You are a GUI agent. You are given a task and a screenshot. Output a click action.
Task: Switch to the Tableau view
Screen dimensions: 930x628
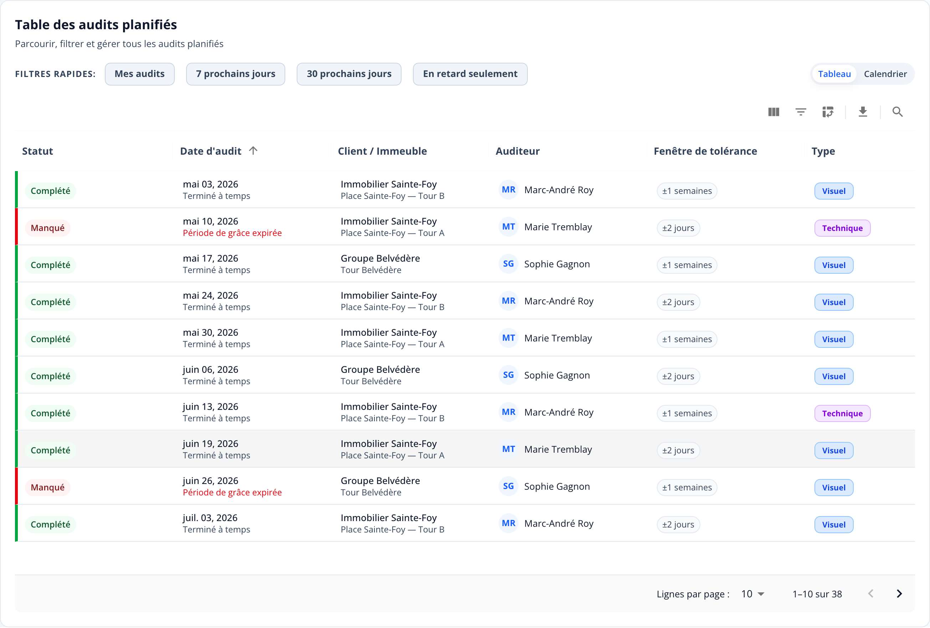pyautogui.click(x=834, y=74)
